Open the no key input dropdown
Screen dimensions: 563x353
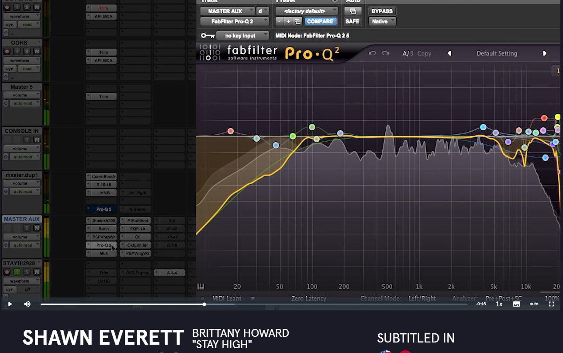[x=242, y=35]
